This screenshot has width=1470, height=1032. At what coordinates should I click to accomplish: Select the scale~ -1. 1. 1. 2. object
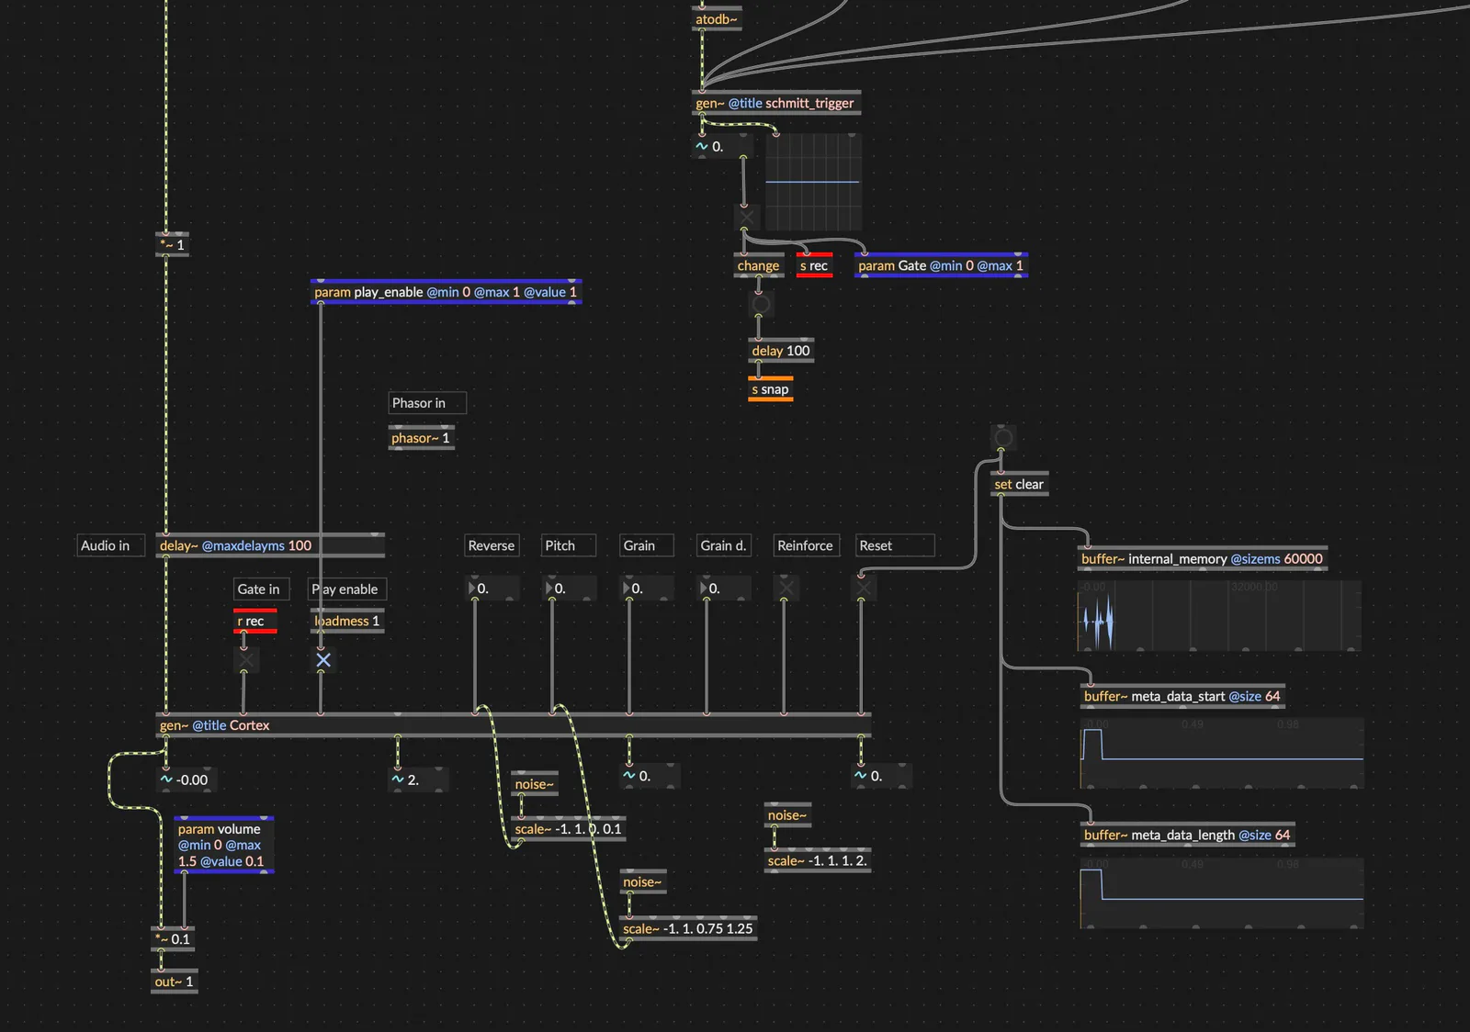click(x=818, y=860)
